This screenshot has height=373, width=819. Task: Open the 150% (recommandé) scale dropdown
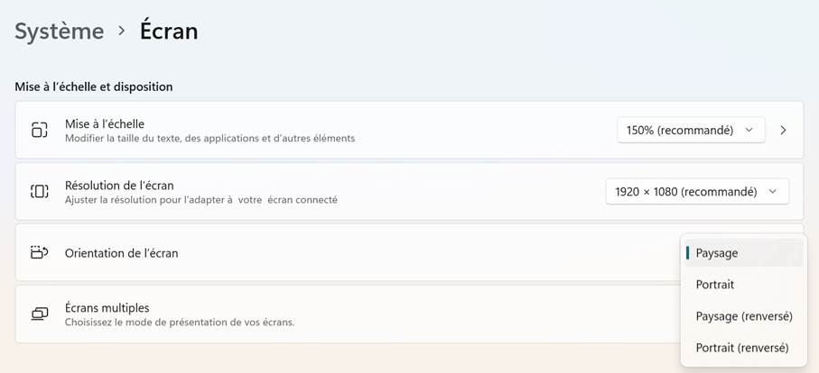tap(690, 130)
